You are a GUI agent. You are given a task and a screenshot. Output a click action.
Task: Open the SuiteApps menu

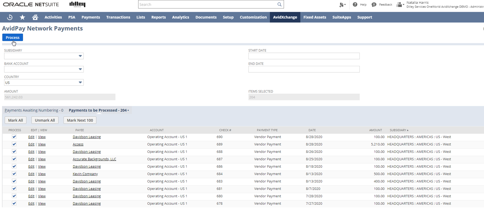342,17
